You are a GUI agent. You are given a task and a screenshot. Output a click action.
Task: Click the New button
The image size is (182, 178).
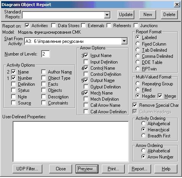pyautogui.click(x=148, y=15)
